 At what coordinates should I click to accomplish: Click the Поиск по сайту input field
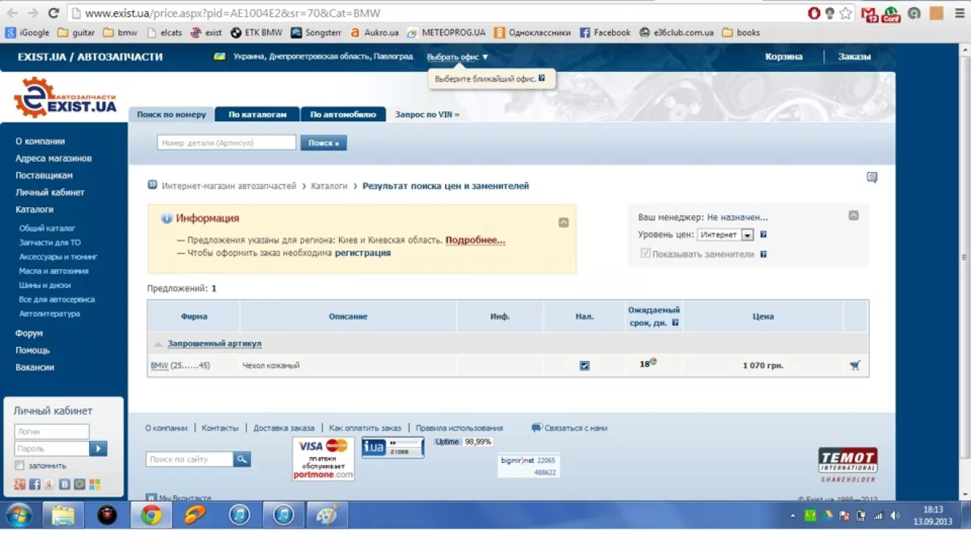pyautogui.click(x=190, y=459)
